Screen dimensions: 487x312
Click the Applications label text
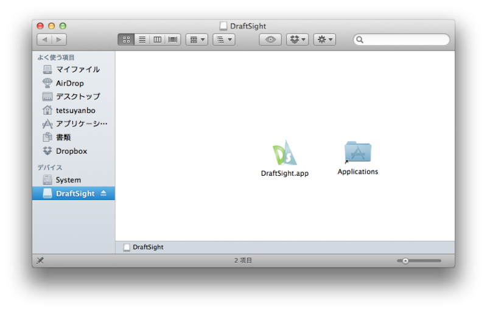point(358,172)
